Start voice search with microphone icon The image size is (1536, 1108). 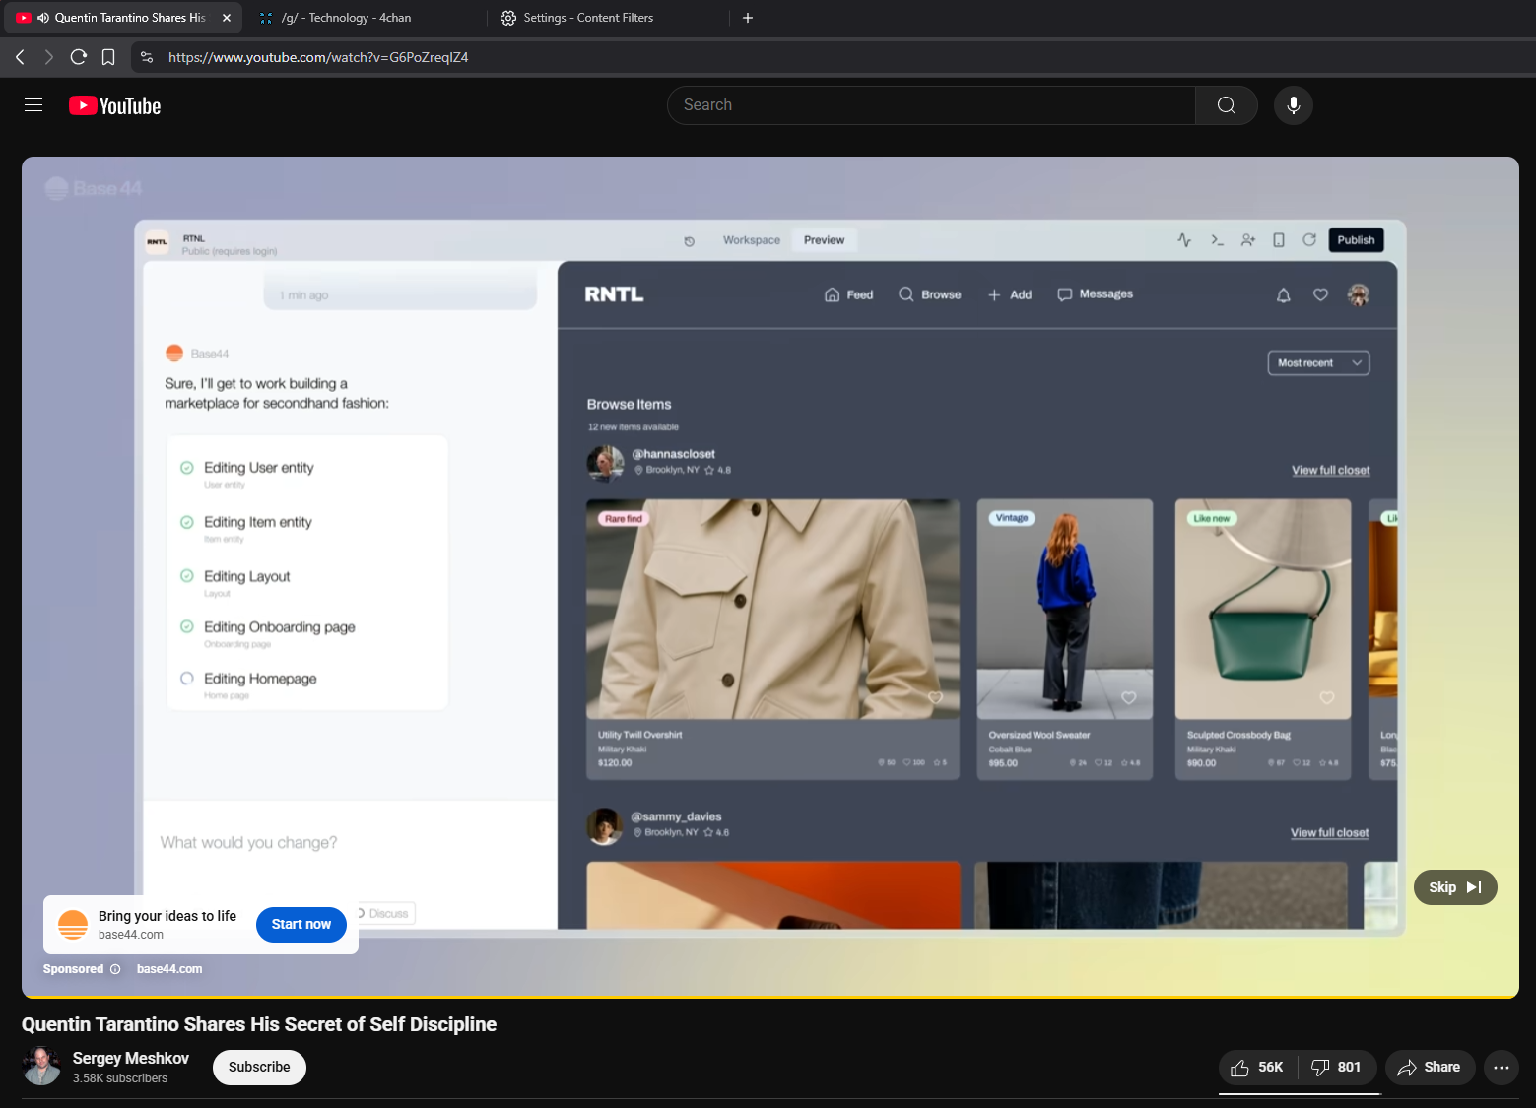click(1293, 105)
